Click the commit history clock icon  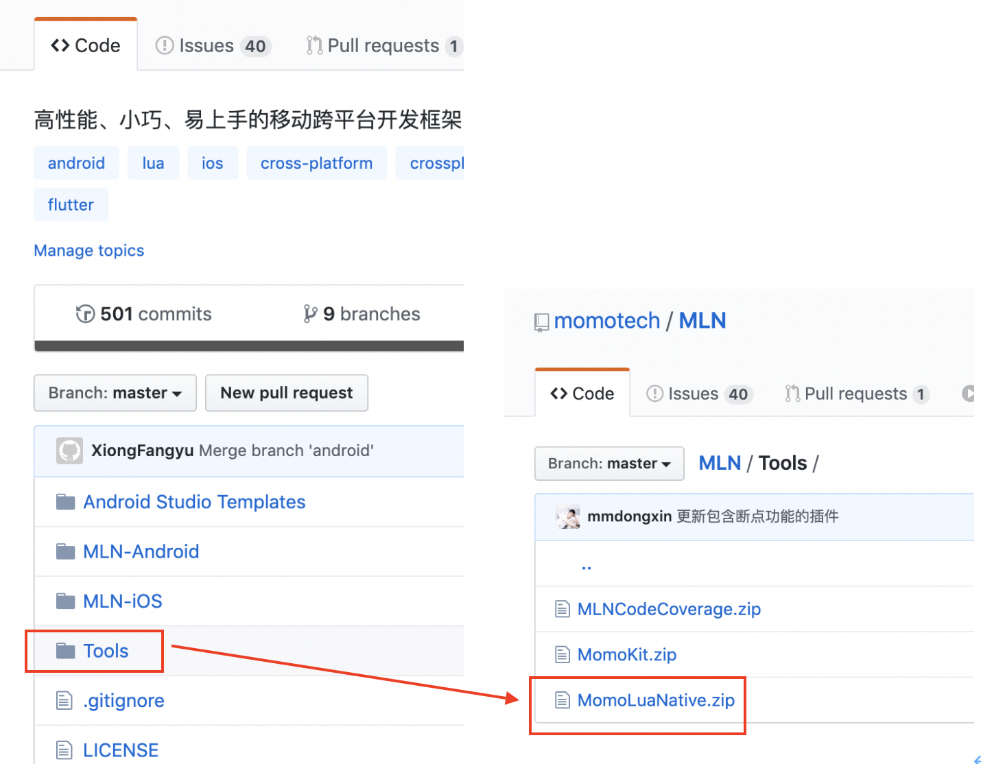coord(84,313)
